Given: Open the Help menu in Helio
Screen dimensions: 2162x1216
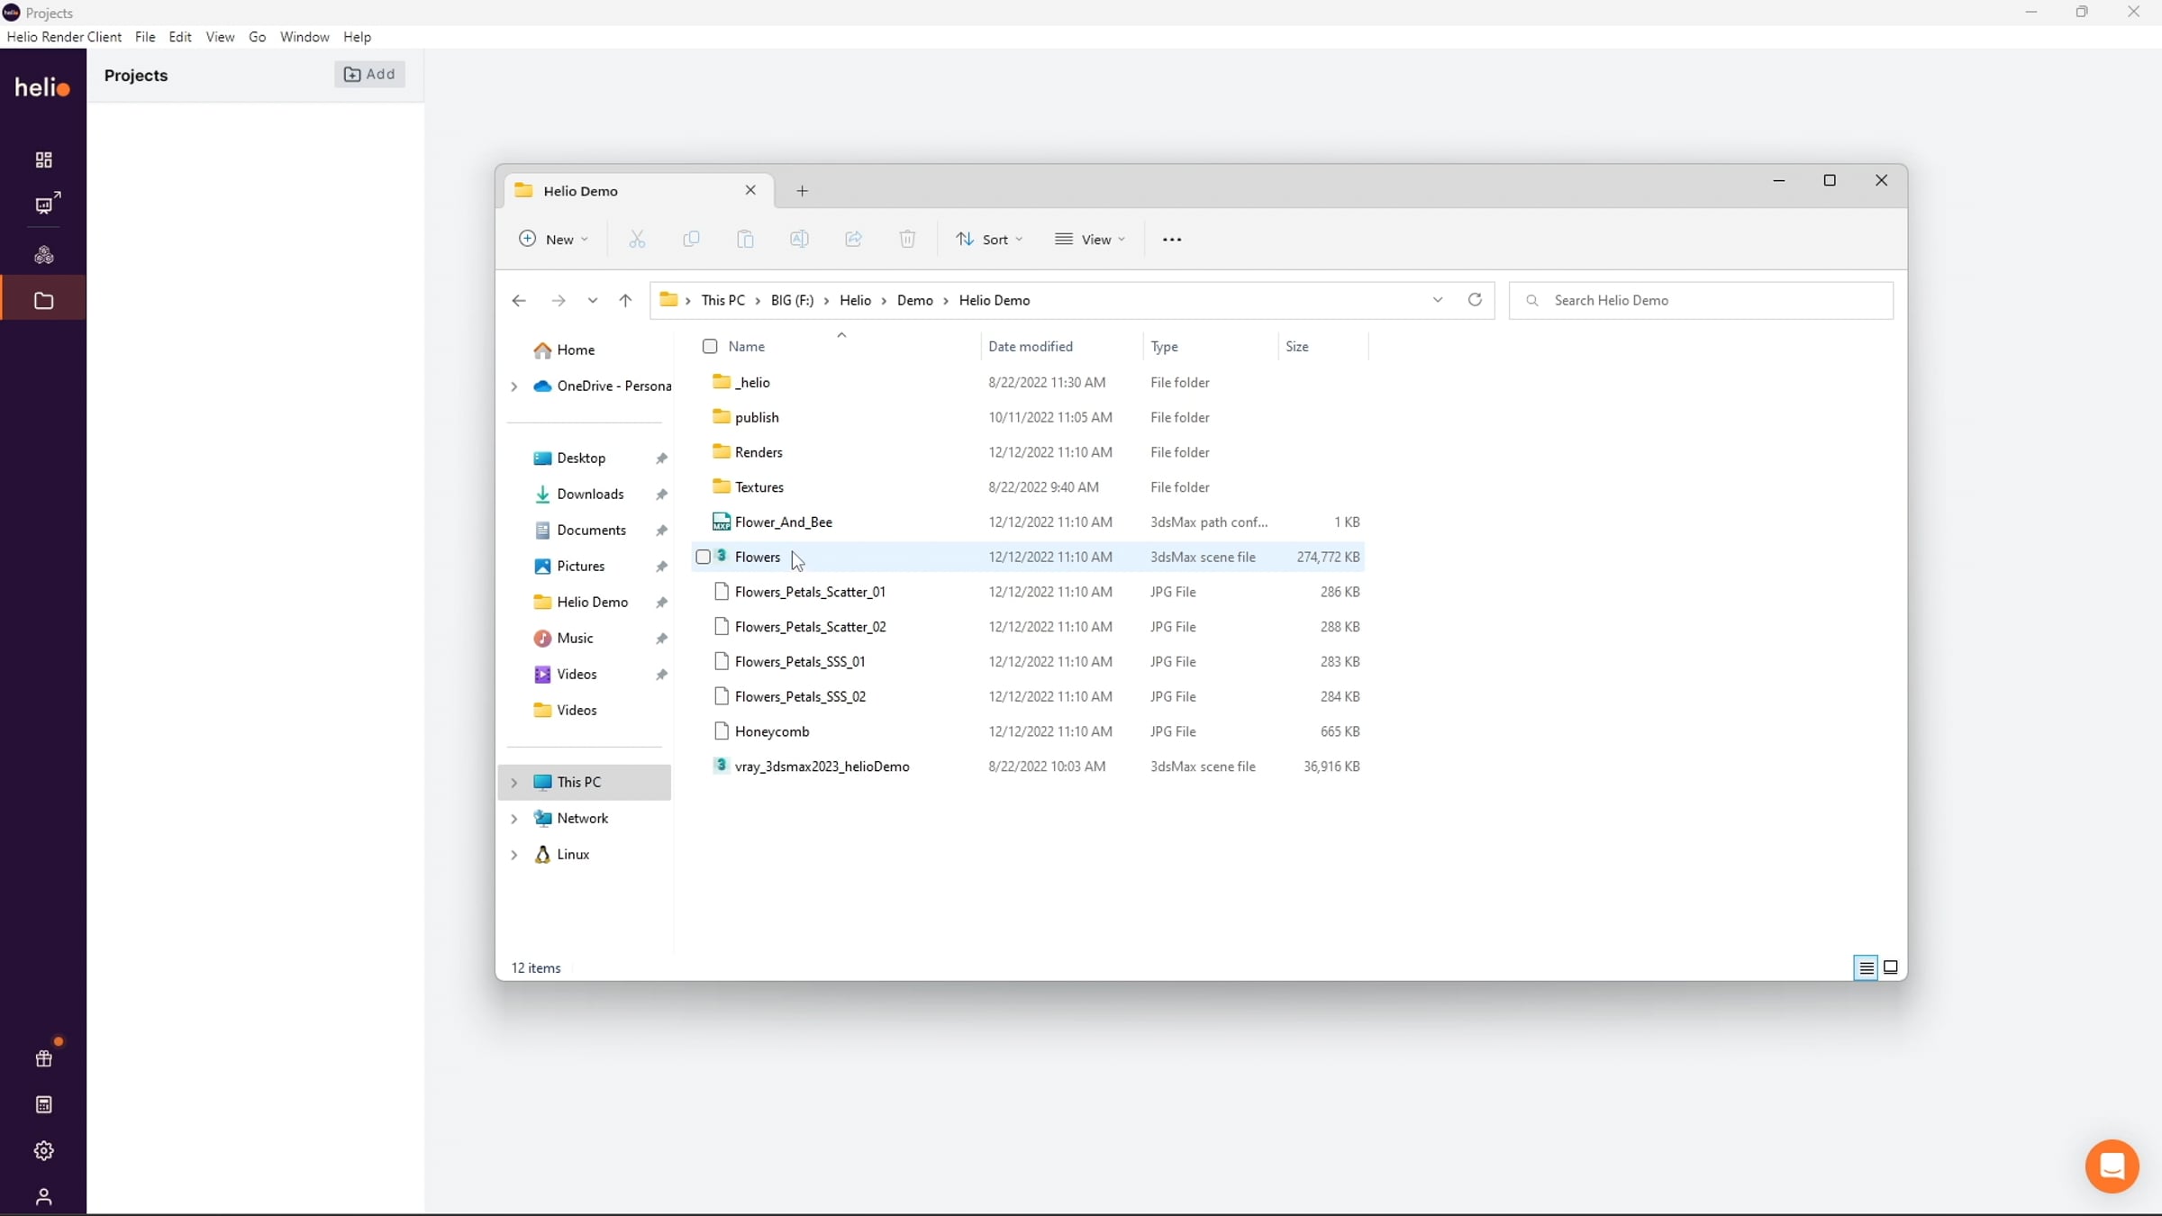Looking at the screenshot, I should click(358, 37).
